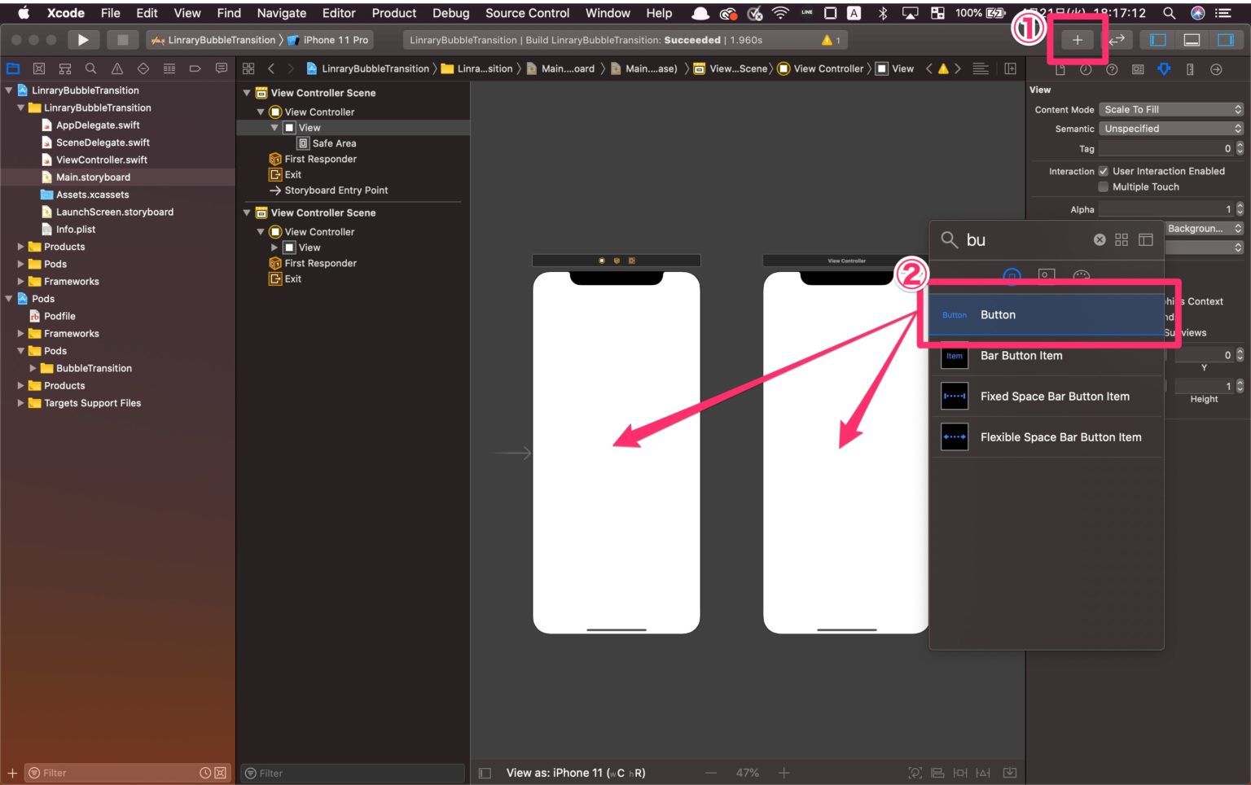Open the Help inspector question mark icon
The height and width of the screenshot is (785, 1251).
pyautogui.click(x=1110, y=69)
